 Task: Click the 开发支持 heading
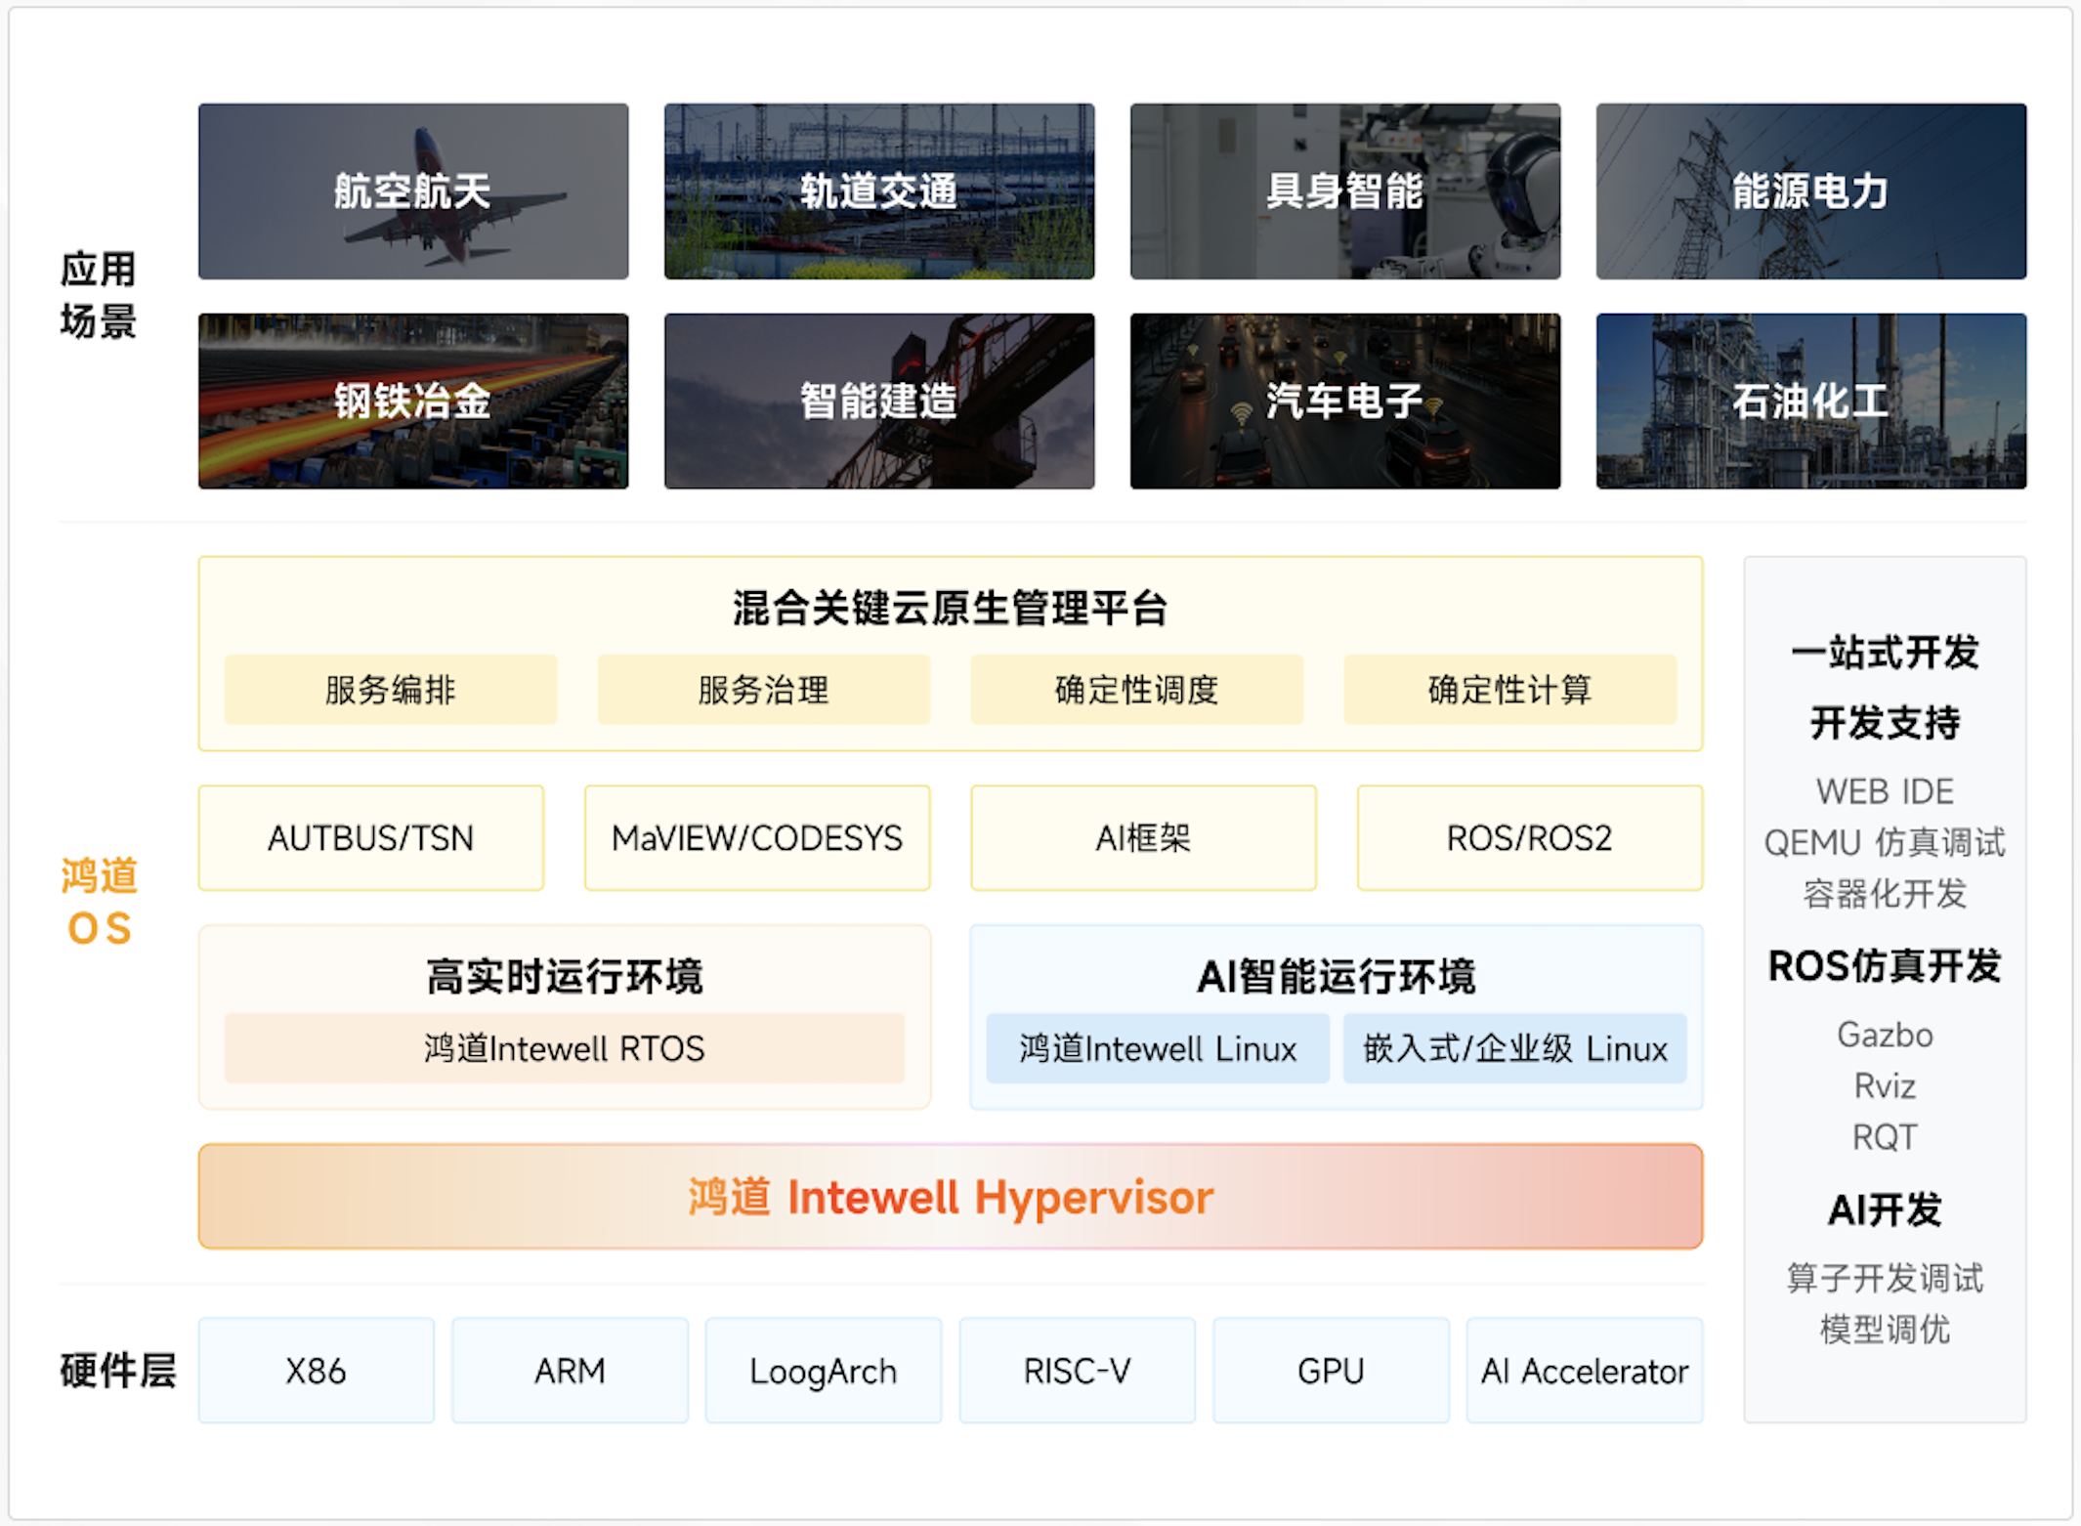(x=1886, y=723)
